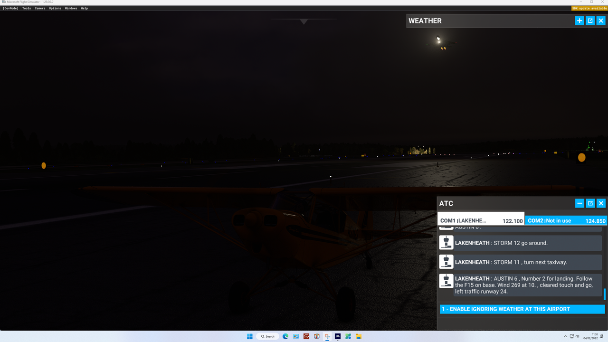This screenshot has width=608, height=342.
Task: Click the SDK update available notice
Action: [589, 8]
